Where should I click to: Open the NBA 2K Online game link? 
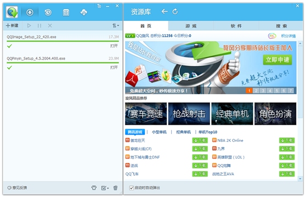(x=230, y=140)
